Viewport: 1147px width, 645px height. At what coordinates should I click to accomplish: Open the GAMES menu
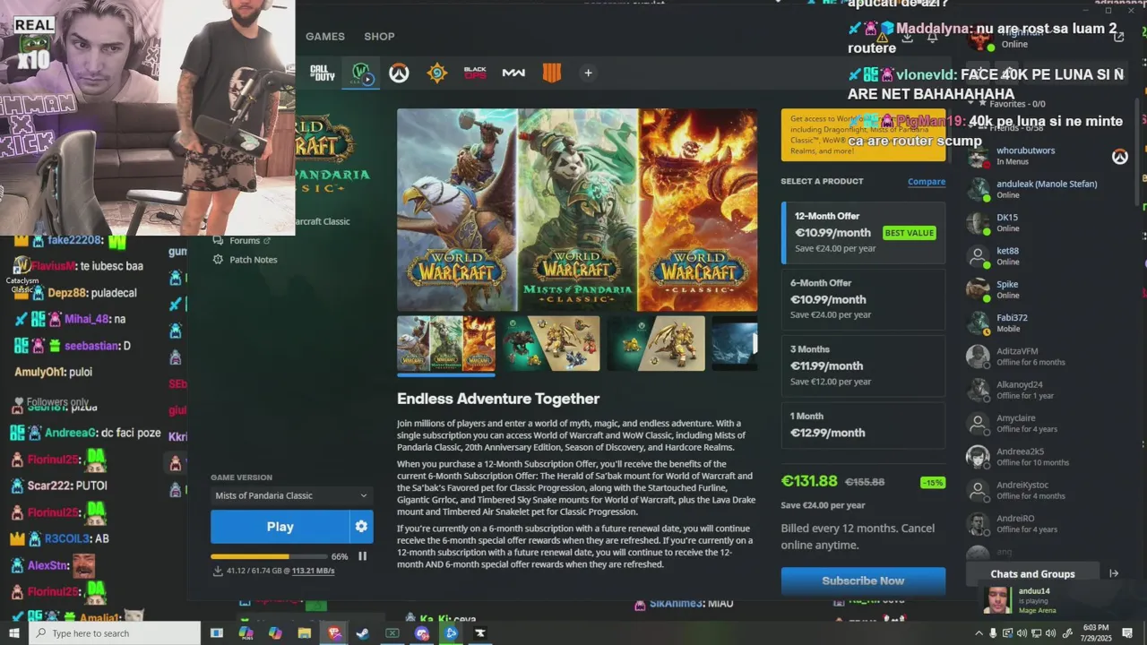(x=325, y=37)
